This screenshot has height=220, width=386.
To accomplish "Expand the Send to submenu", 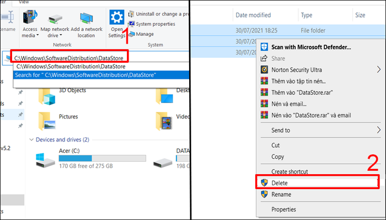I will click(x=320, y=130).
